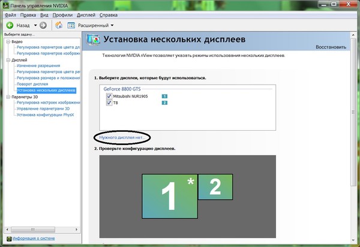This screenshot has width=360, height=247.
Task: Open the Файл menu
Action: 10,15
